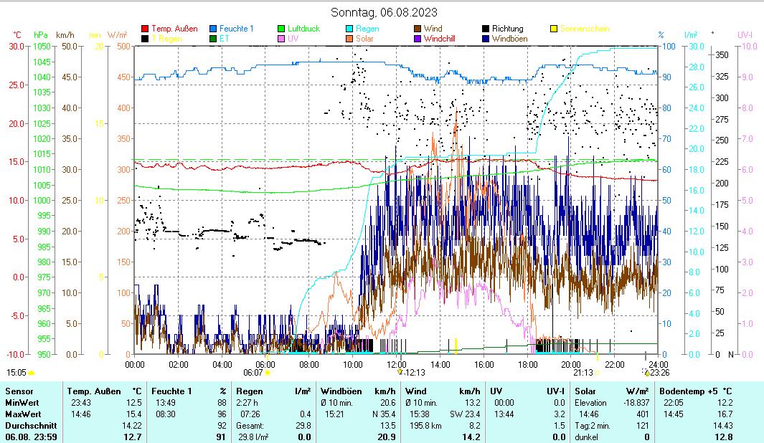
Task: Click the dark blue Windböen legend square
Action: point(485,39)
